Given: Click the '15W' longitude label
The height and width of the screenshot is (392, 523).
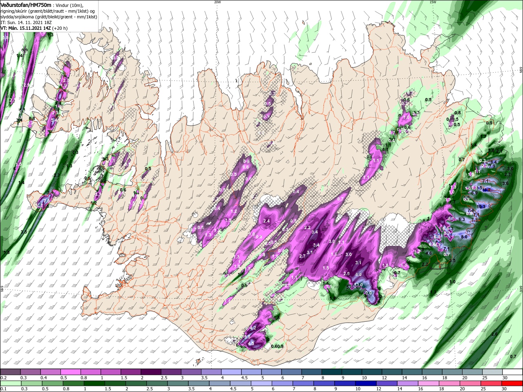Looking at the screenshot, I should (433, 2).
